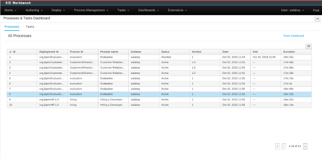Sort by Version column header
The image size is (322, 159).
(x=196, y=52)
